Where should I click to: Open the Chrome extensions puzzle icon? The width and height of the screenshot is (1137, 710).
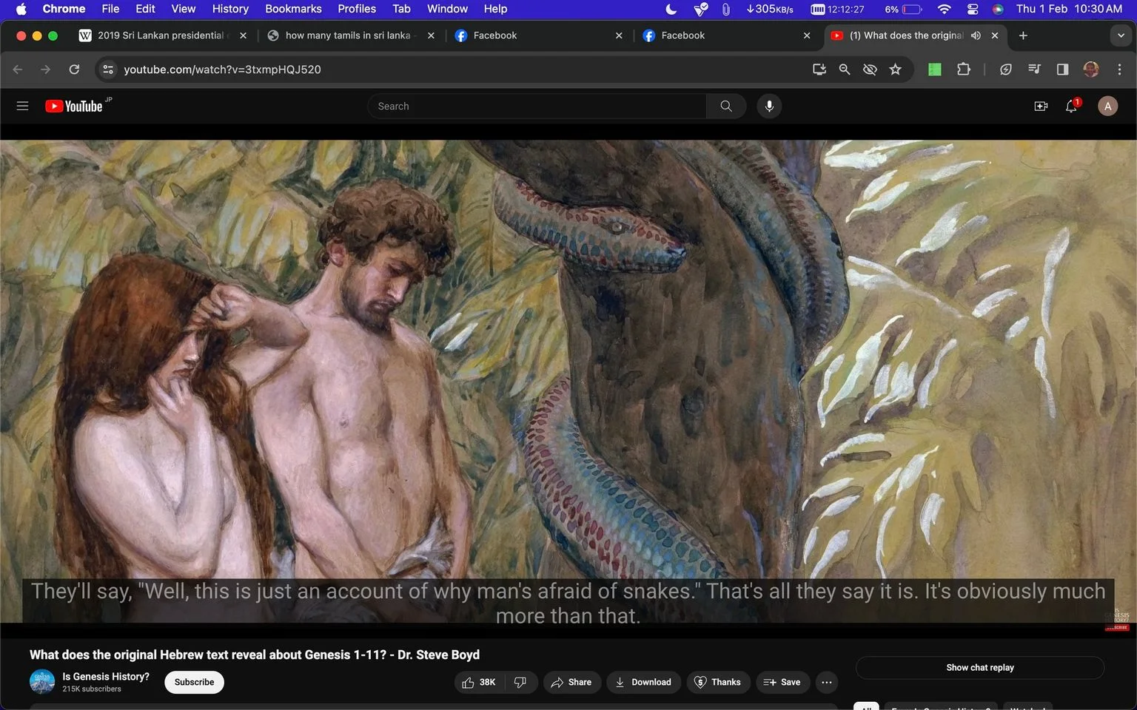[x=963, y=69]
